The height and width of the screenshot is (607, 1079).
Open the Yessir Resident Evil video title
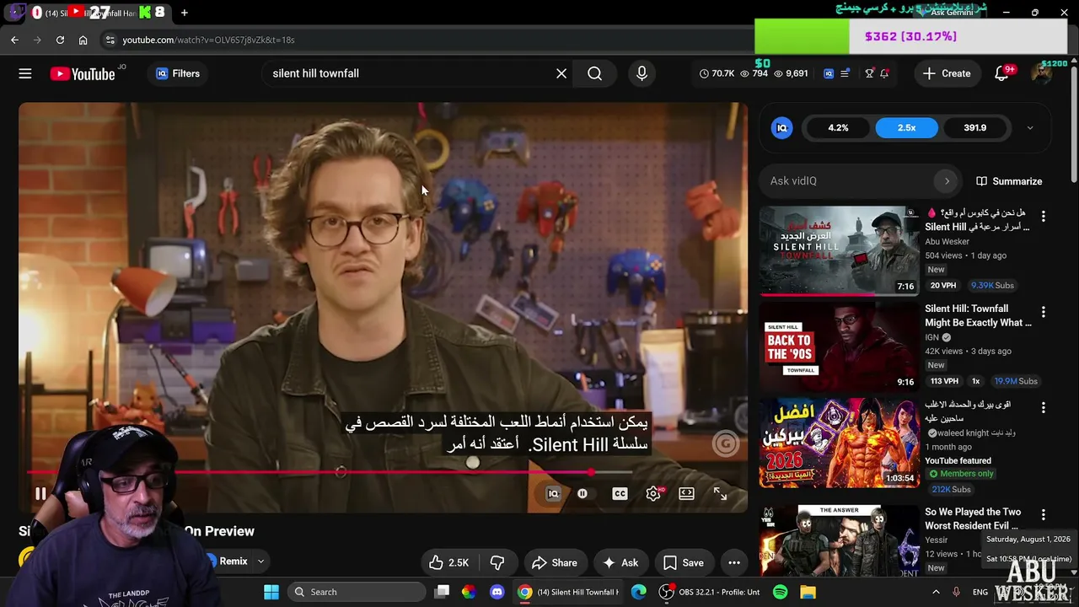click(x=973, y=518)
